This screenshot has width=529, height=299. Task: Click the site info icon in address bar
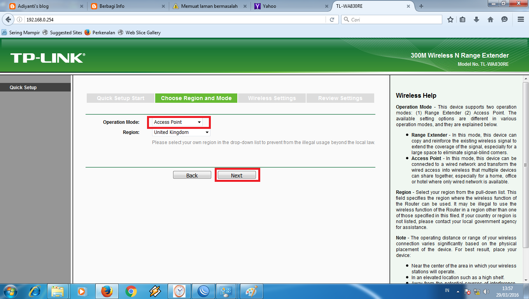[x=19, y=19]
